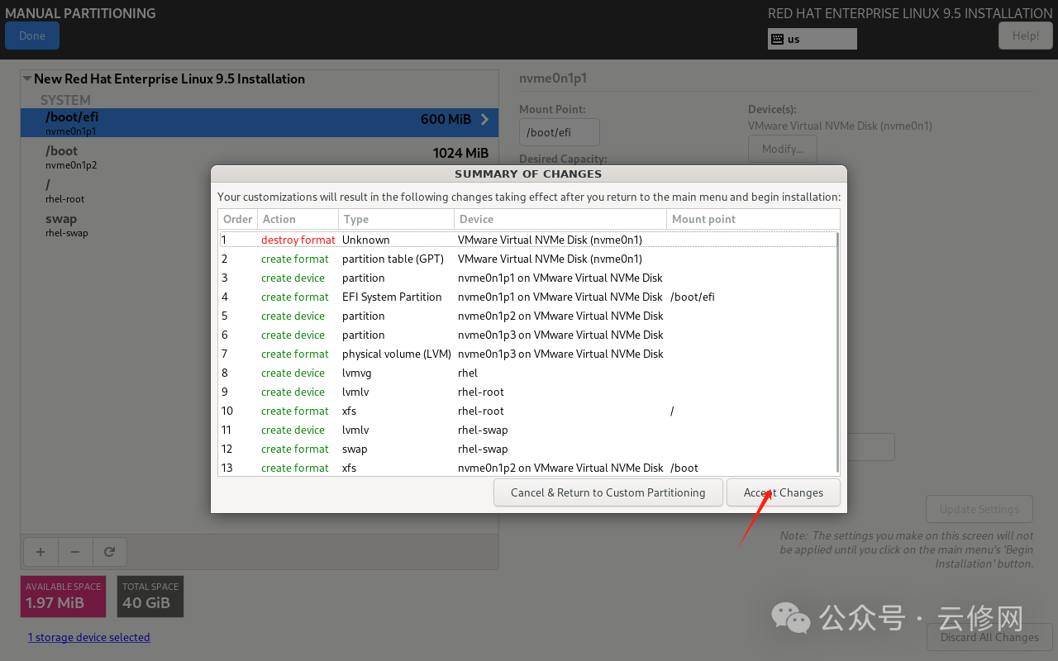The height and width of the screenshot is (661, 1058).
Task: Select row 11 lvmlv rhel-swap
Action: (527, 430)
